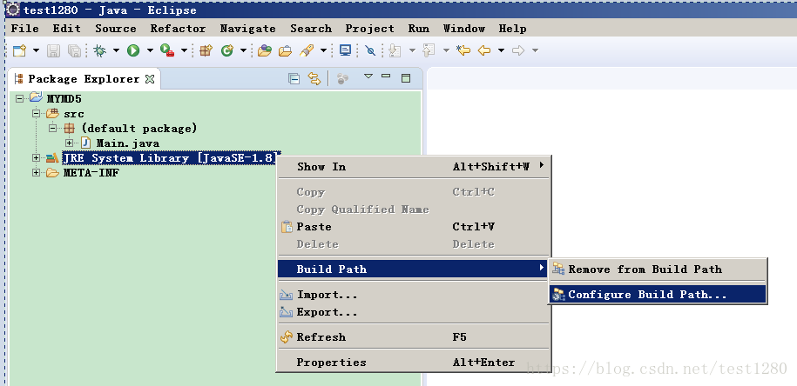Click the Run External Tools icon
The width and height of the screenshot is (797, 386).
(167, 50)
